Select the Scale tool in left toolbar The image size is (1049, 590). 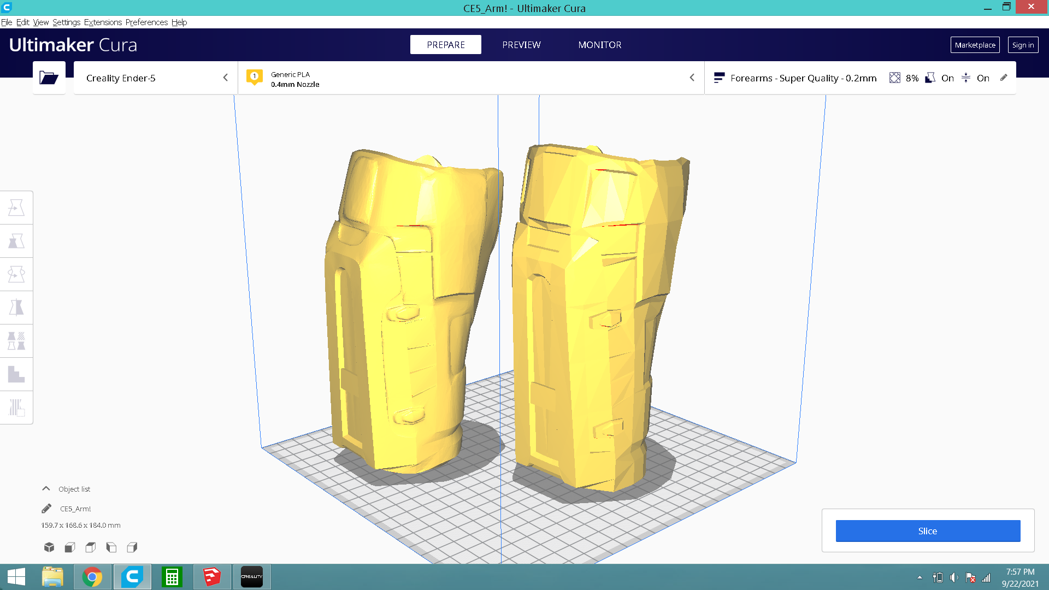click(16, 241)
